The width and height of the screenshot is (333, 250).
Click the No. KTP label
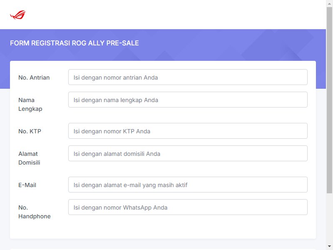(x=30, y=131)
